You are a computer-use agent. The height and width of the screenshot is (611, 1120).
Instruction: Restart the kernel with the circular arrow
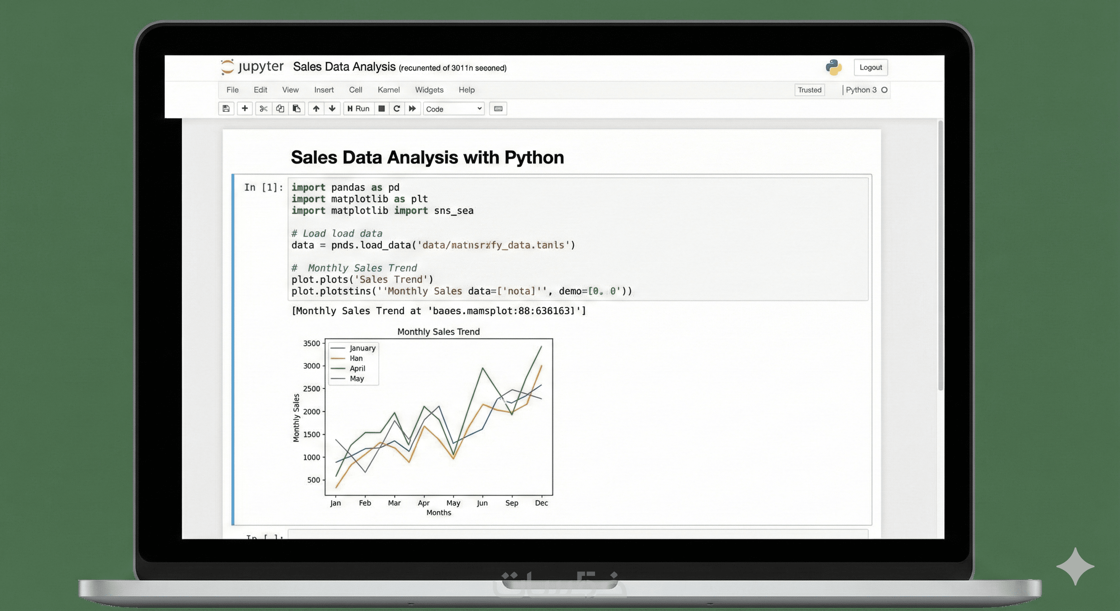tap(397, 109)
